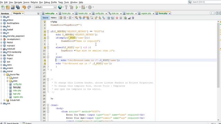The width and height of the screenshot is (221, 124).
Task: Click the Previous Bookmark icon
Action: point(96,18)
